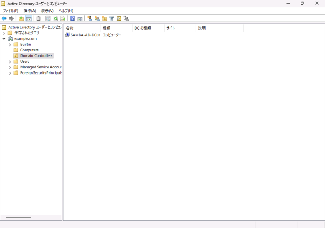Open help with the blue question mark icon

point(73,19)
